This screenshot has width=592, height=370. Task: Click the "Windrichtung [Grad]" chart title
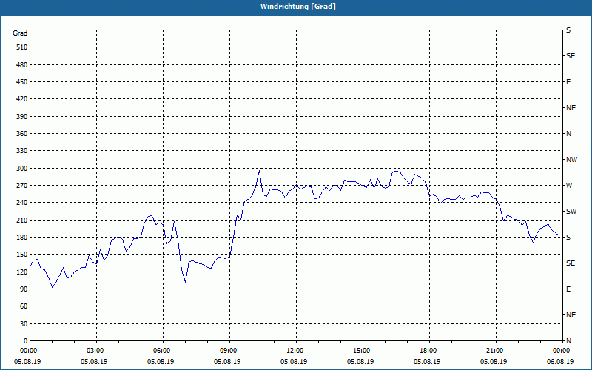tap(298, 7)
